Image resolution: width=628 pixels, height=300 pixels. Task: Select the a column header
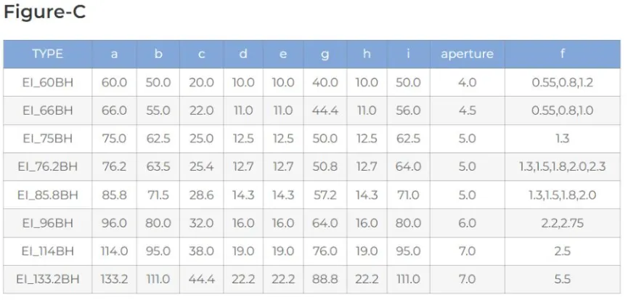coord(114,54)
